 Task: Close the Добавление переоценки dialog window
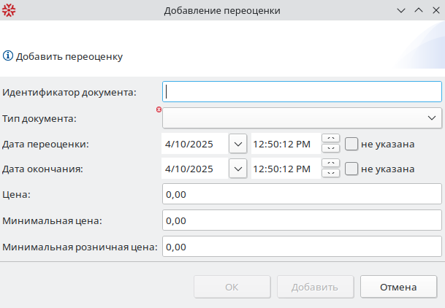[x=436, y=11]
